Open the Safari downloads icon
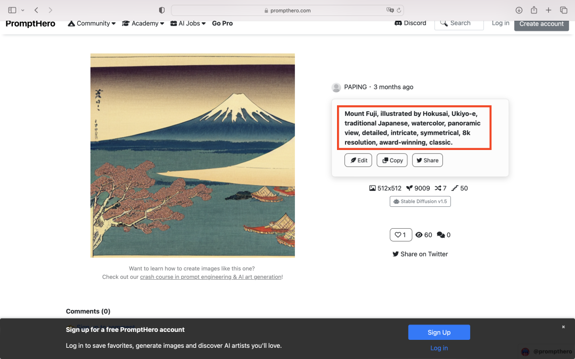Screen dimensions: 575x359 coord(519,10)
